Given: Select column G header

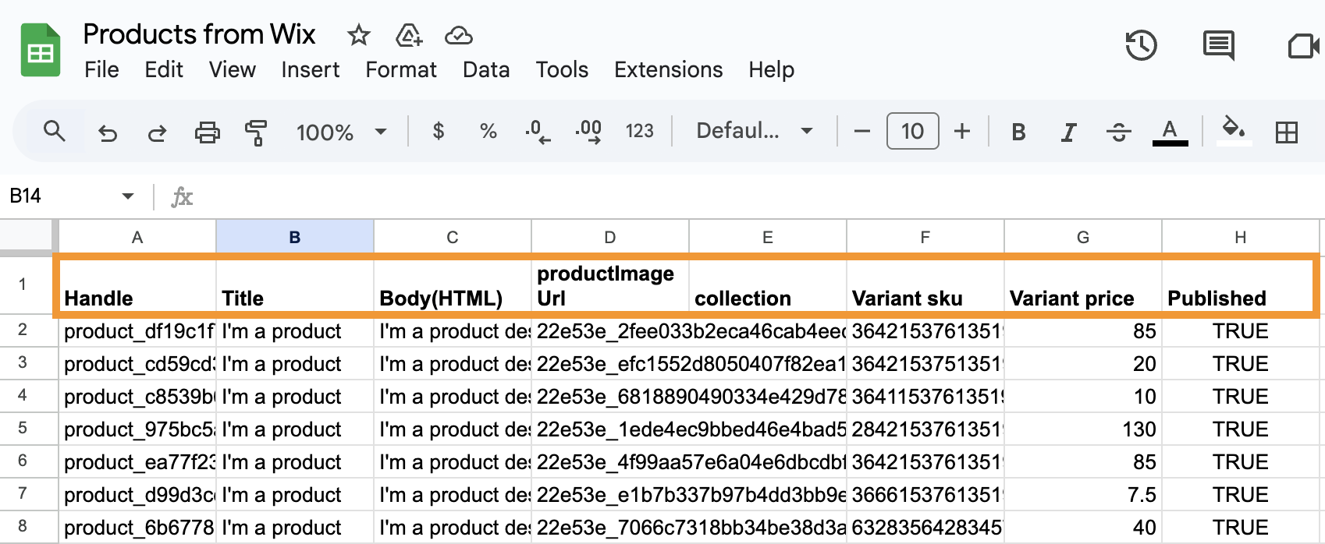Looking at the screenshot, I should [1083, 237].
